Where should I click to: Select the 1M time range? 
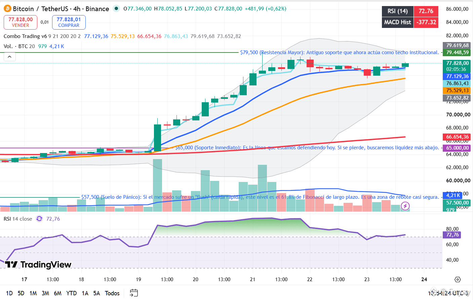[x=33, y=293]
